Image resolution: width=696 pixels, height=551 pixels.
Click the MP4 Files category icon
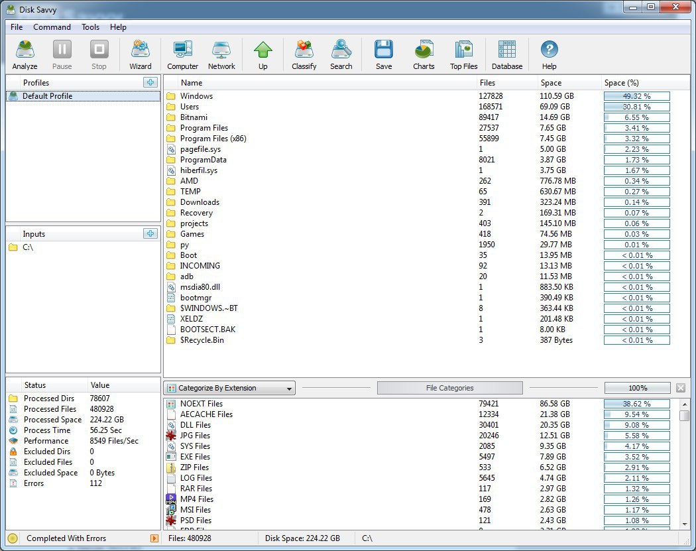point(171,499)
